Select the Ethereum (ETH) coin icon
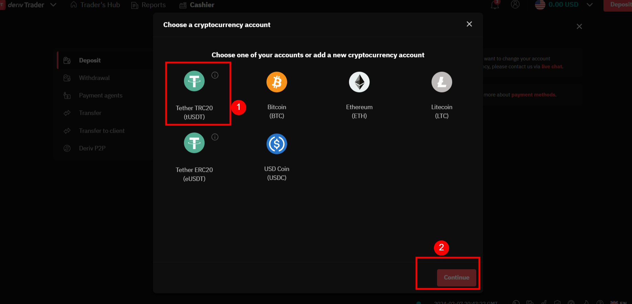632x304 pixels. coord(359,82)
